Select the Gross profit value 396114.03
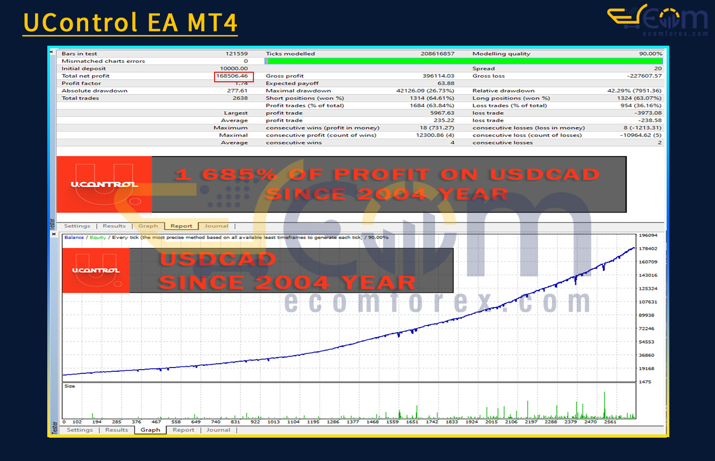Viewport: 715px width, 461px height. 438,76
